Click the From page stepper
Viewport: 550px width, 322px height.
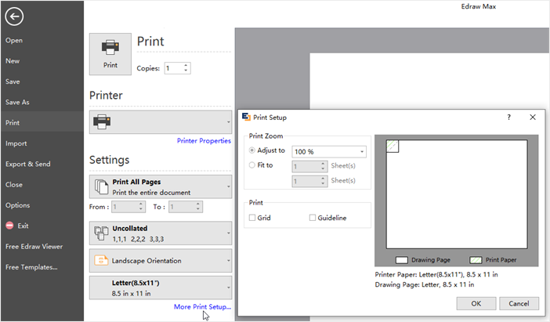(141, 207)
